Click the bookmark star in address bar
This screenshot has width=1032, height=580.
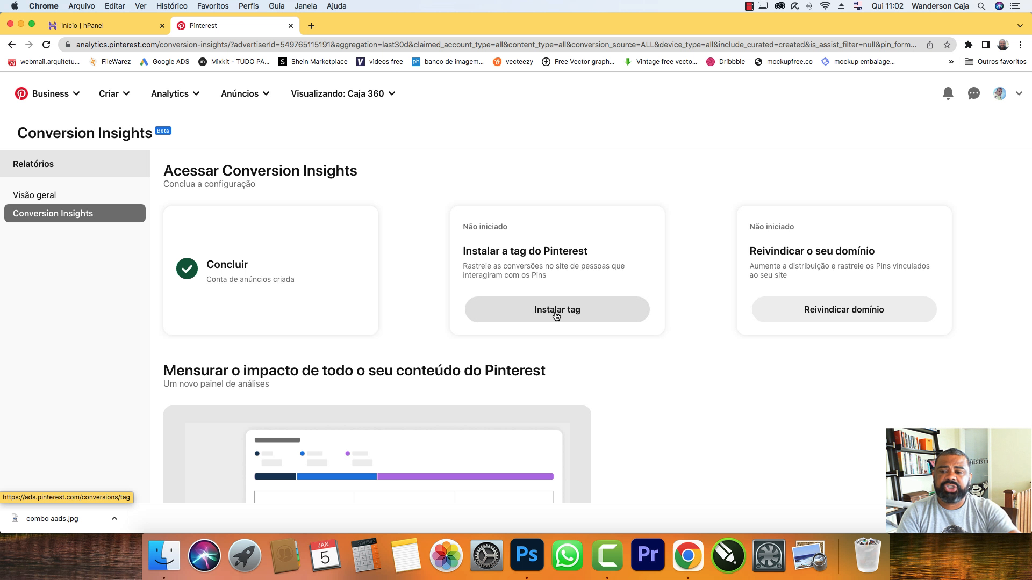pyautogui.click(x=948, y=45)
